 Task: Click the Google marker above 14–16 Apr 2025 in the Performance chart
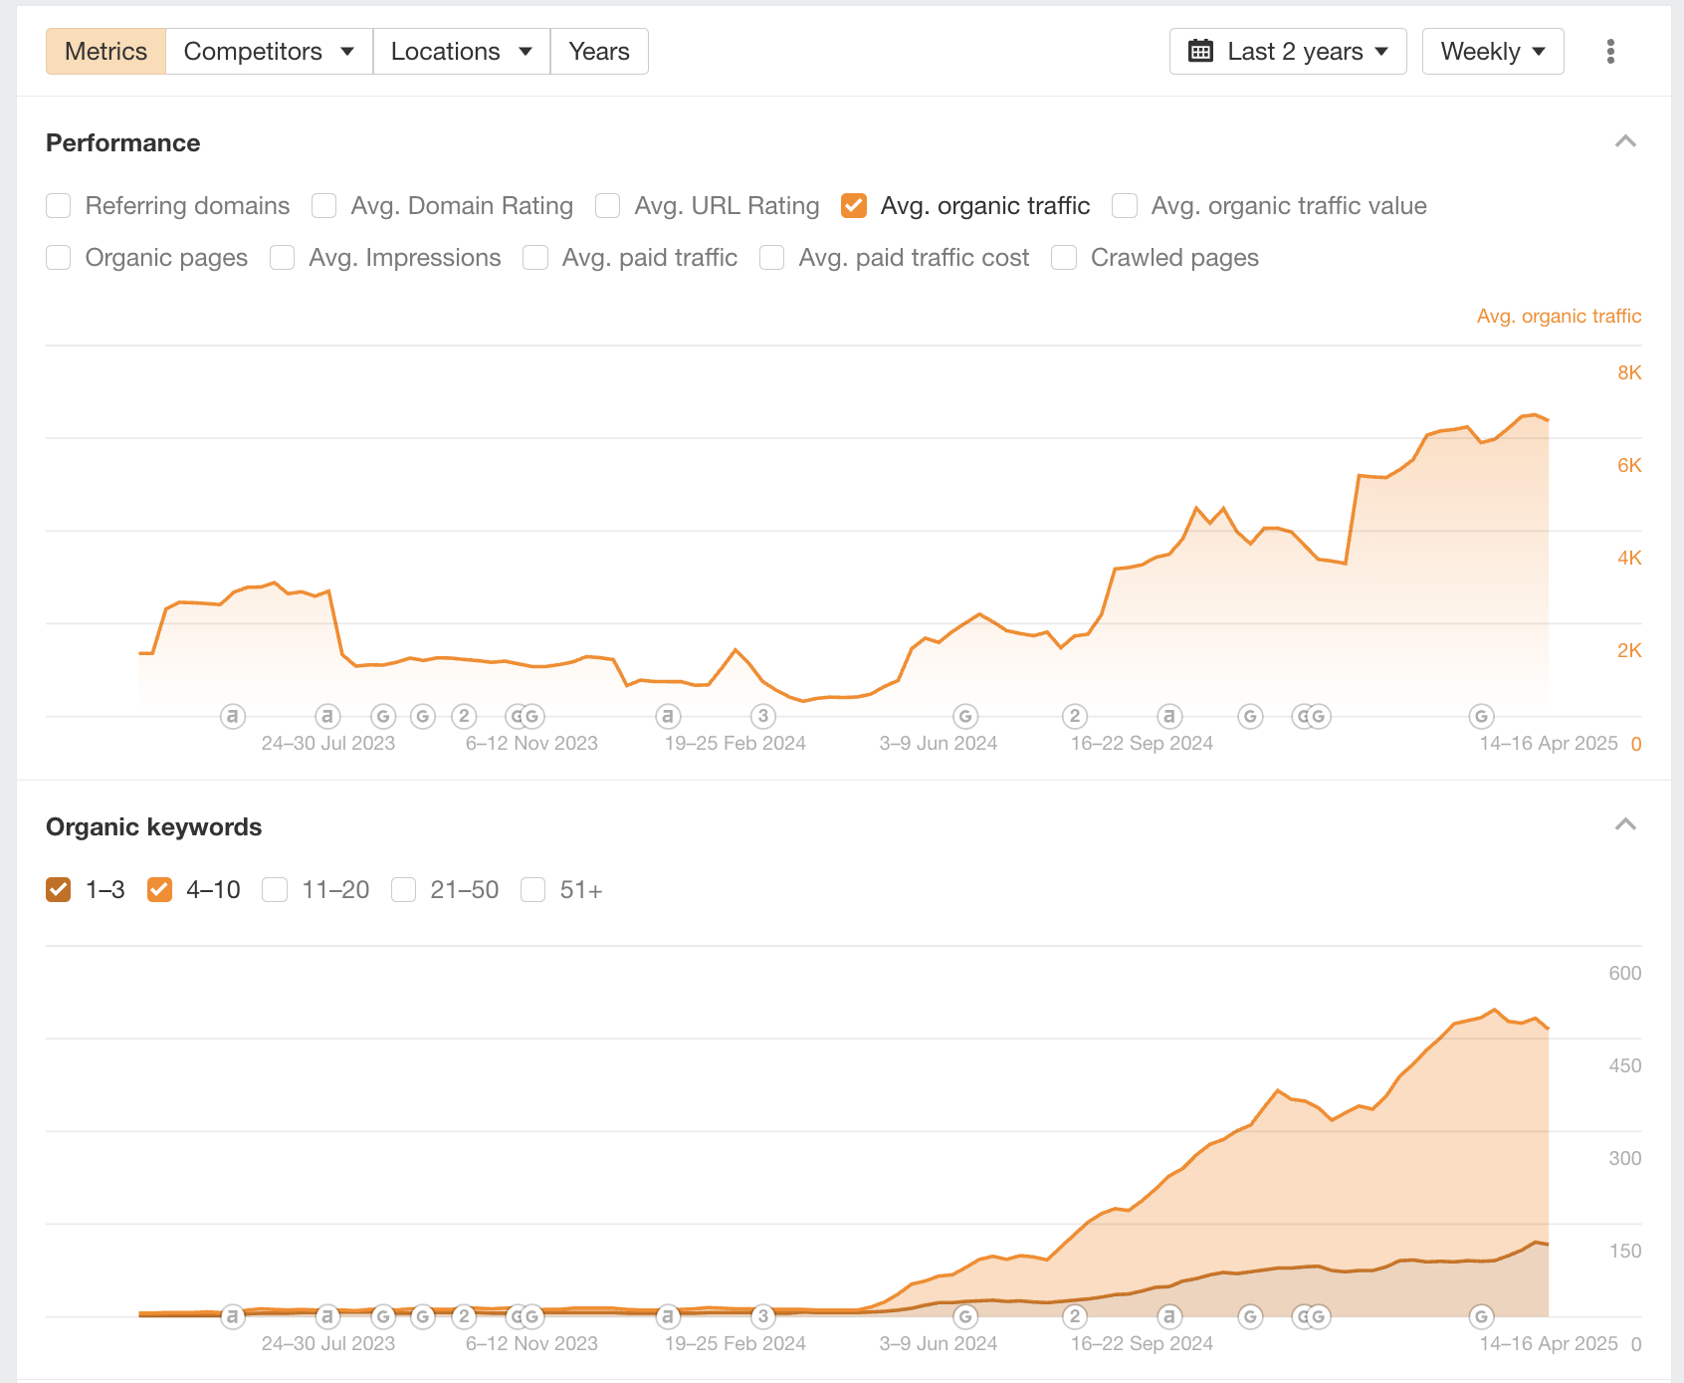click(x=1481, y=716)
